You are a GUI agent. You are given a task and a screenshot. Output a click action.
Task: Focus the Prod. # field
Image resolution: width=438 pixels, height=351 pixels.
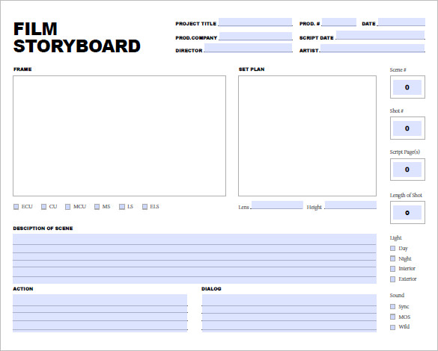point(339,22)
